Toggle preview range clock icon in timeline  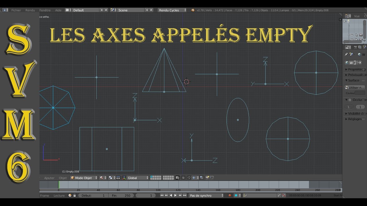pyautogui.click(x=70, y=195)
